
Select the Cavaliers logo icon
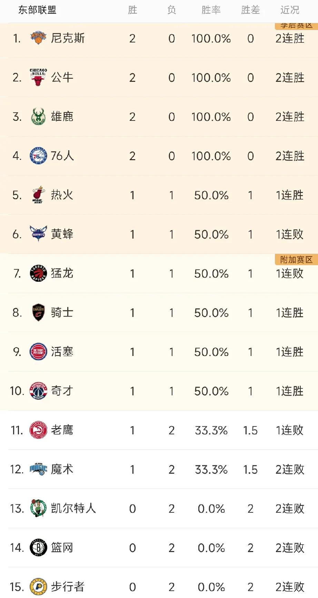click(38, 312)
